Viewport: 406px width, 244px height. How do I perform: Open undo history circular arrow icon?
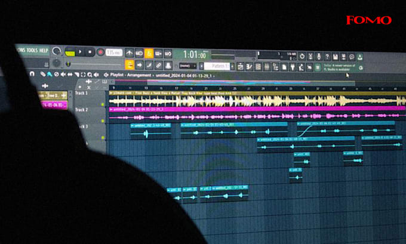302,56
